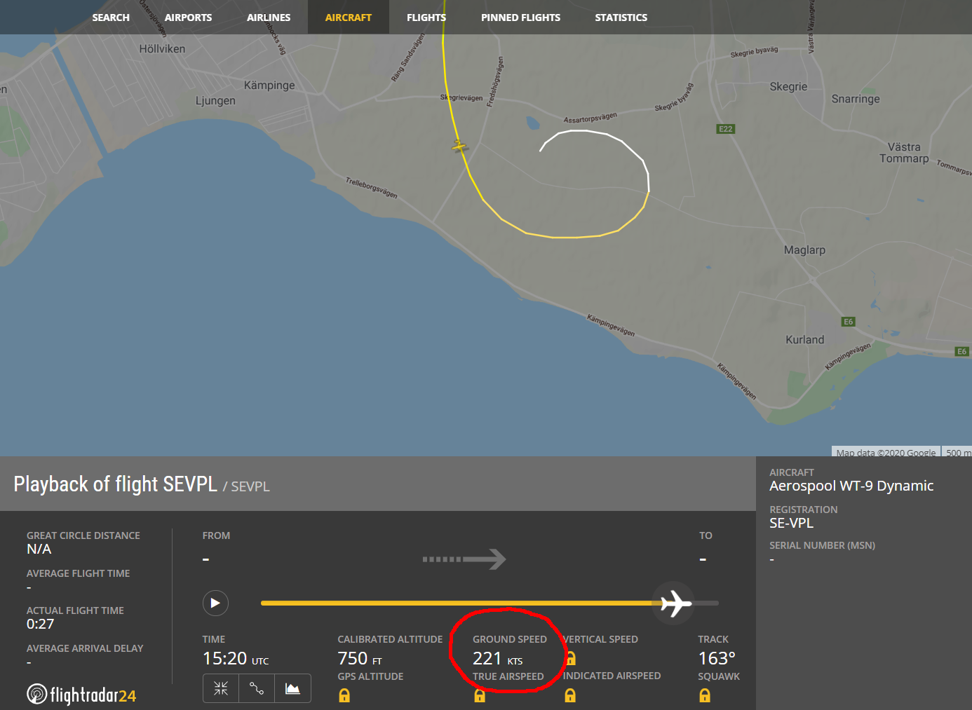The width and height of the screenshot is (972, 710).
Task: Click the 0:27 actual flight time
Action: [41, 624]
